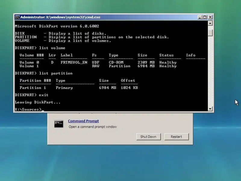Click the console scrollbar up arrow
This screenshot has width=241, height=181.
click(210, 23)
